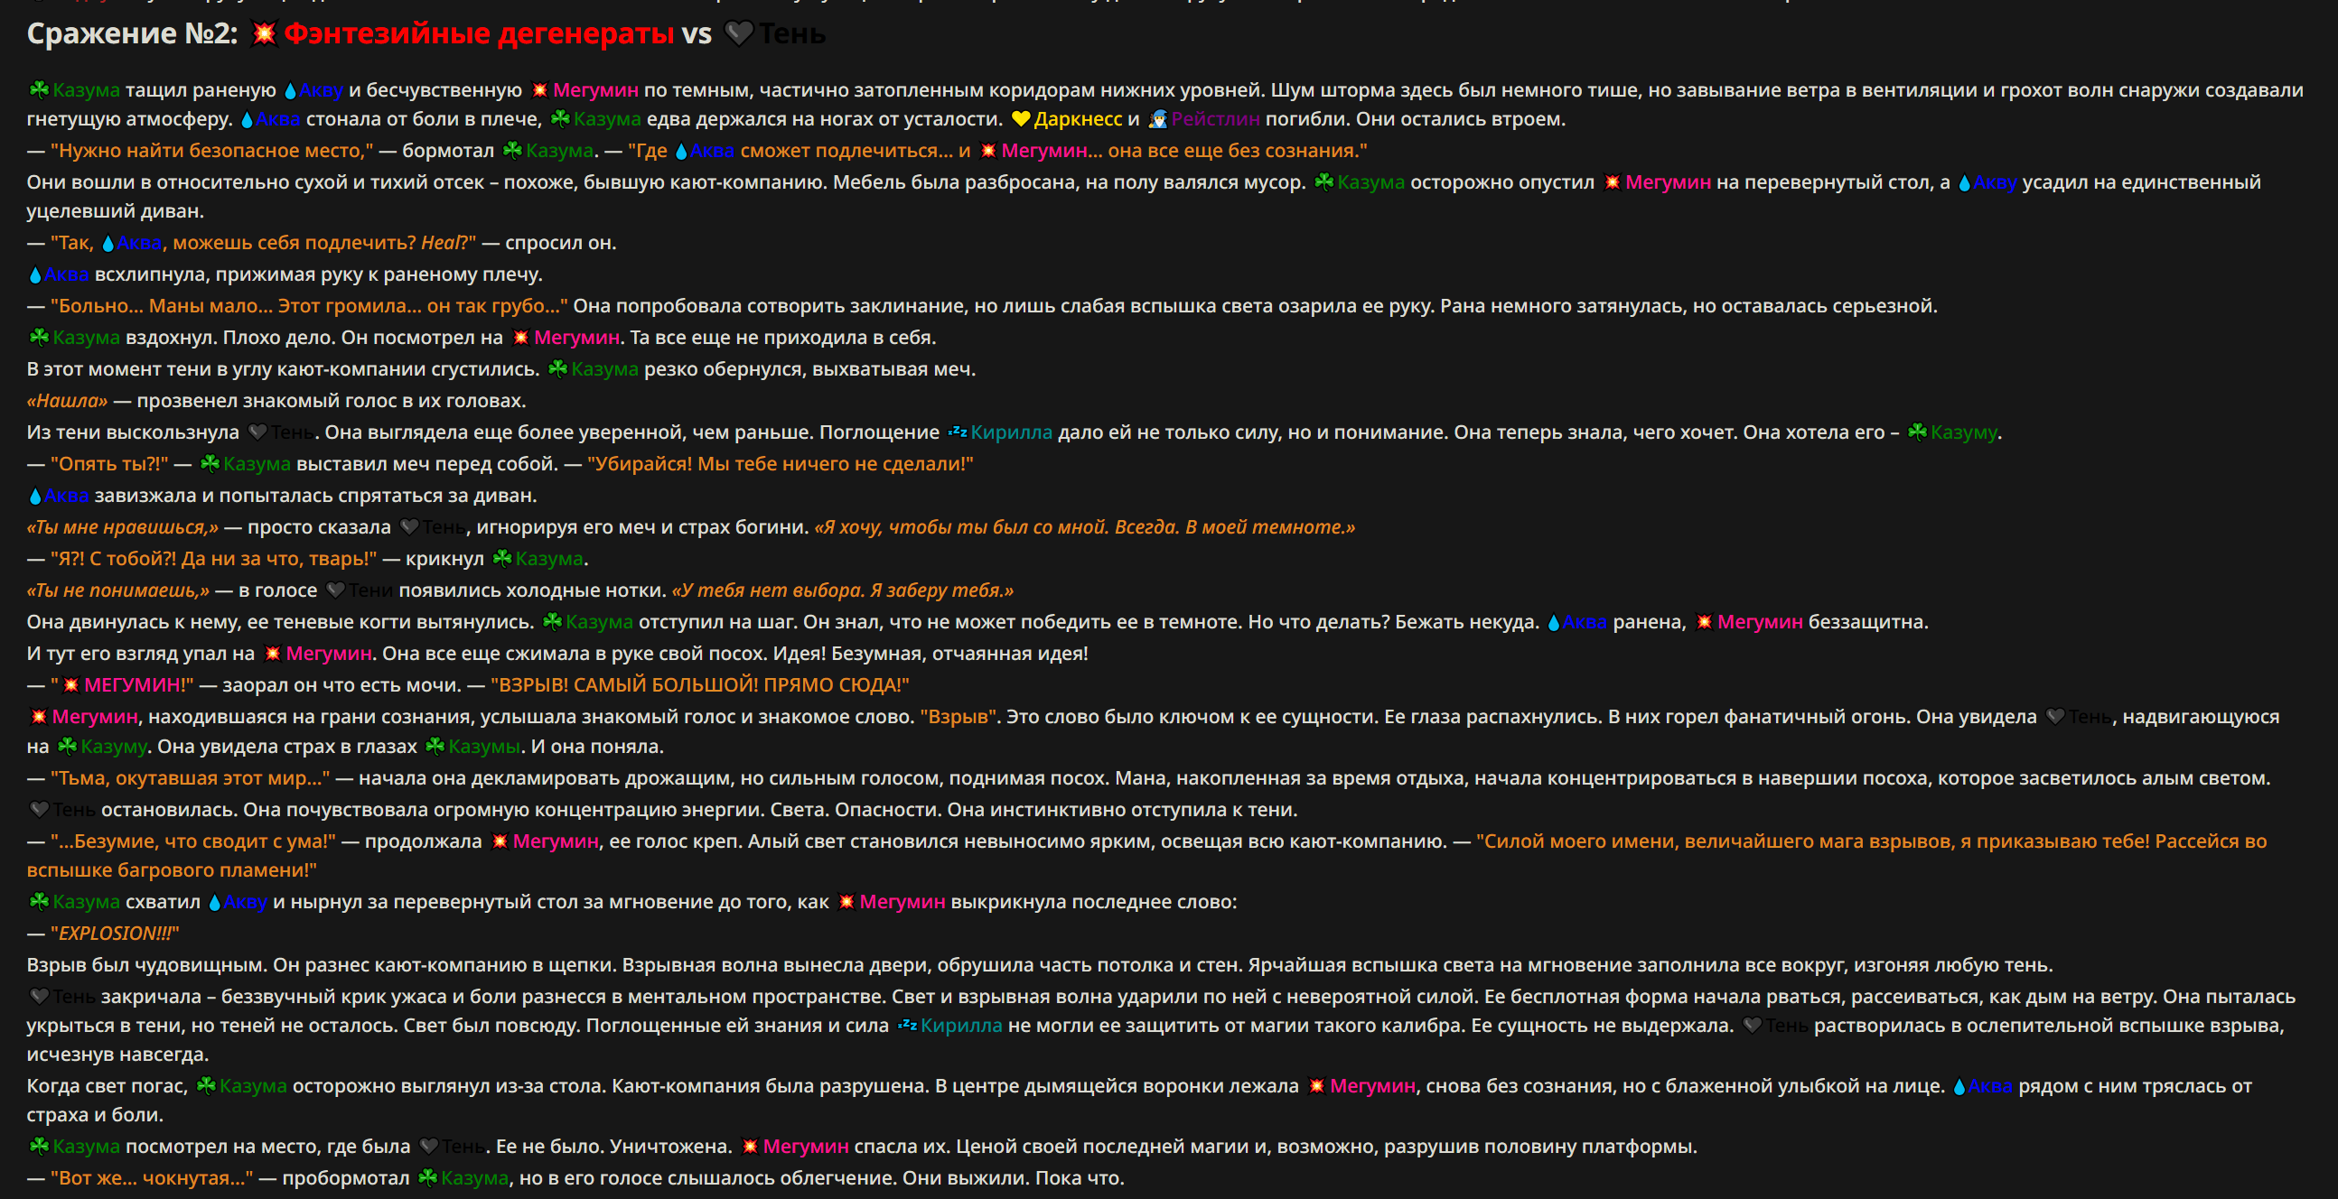Click the italic shout 'EXPLOSION!!!'
Viewport: 2338px width, 1199px height.
pos(115,934)
